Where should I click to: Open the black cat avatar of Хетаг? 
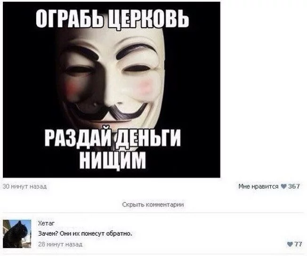click(17, 234)
